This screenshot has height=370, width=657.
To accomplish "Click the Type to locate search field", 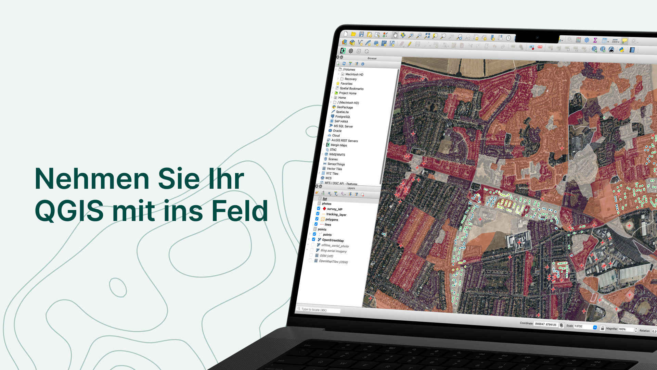I will tap(318, 310).
